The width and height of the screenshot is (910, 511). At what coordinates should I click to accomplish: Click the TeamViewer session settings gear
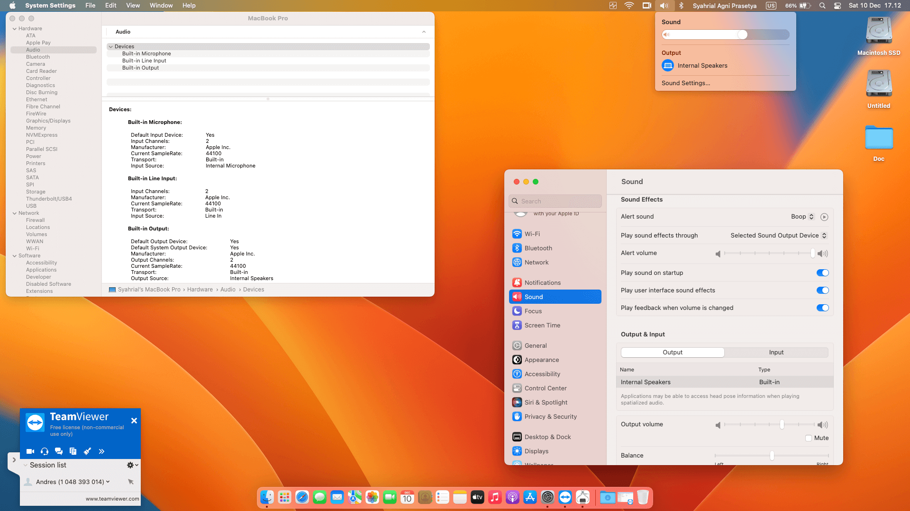click(x=130, y=465)
